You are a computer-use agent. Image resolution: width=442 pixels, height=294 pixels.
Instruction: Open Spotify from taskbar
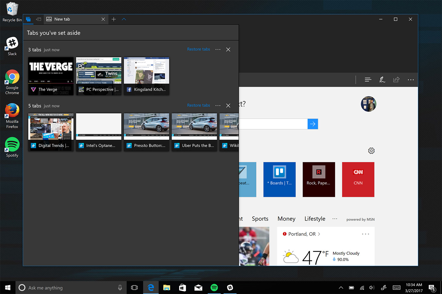(x=214, y=288)
